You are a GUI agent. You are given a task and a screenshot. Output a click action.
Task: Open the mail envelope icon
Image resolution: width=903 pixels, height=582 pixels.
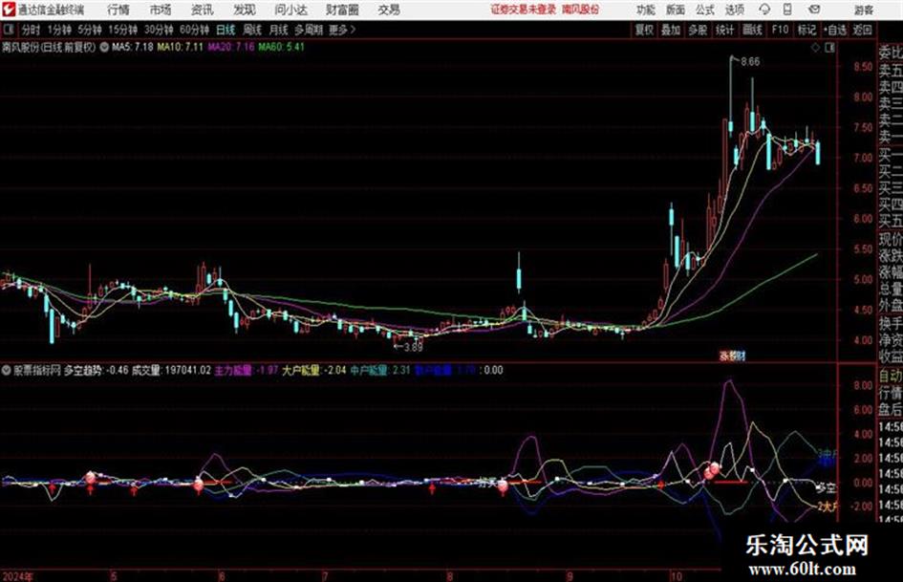pos(814,10)
